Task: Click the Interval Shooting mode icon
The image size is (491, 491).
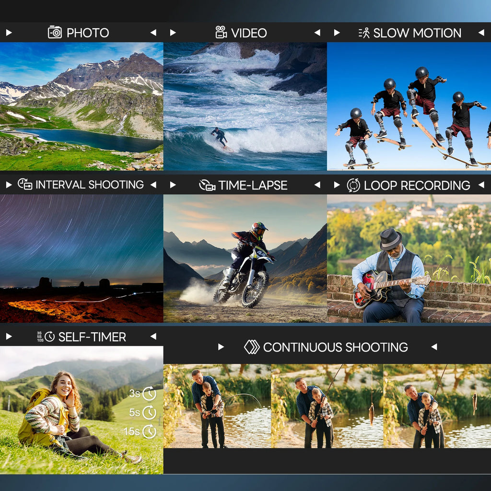Action: [25, 184]
